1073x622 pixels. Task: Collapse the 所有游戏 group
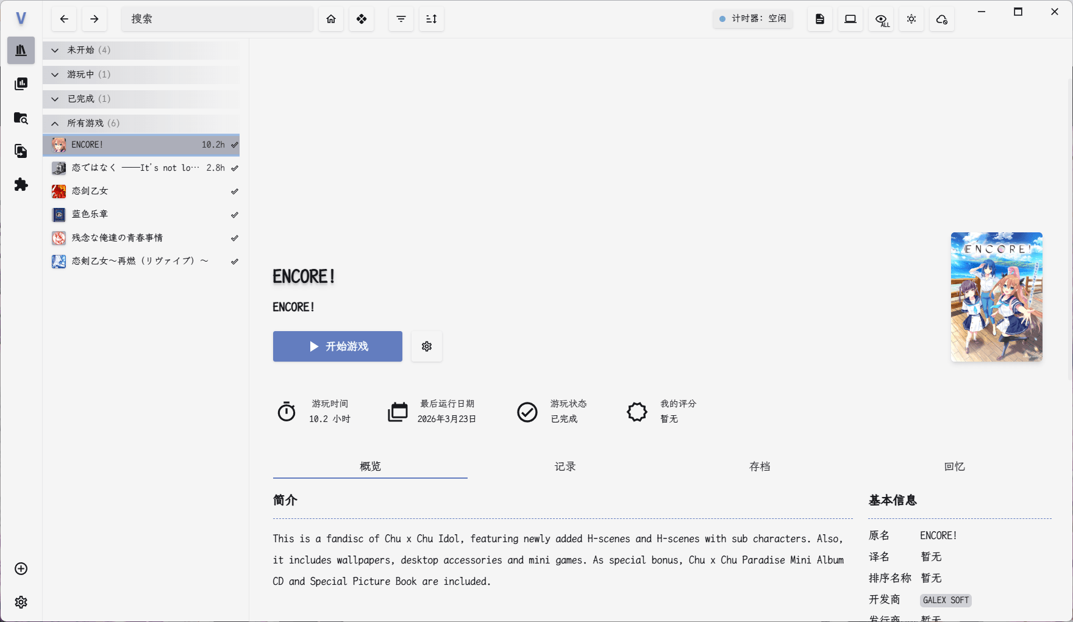[55, 123]
